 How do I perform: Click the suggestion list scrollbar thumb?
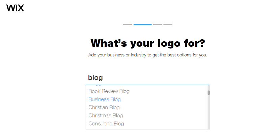[x=208, y=93]
